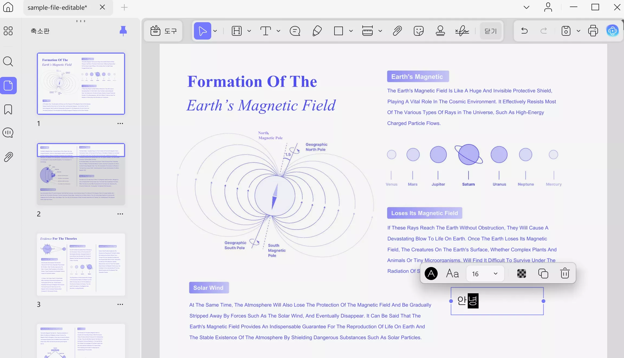Viewport: 624px width, 358px height.
Task: Select the measurement ruler tool
Action: pos(368,31)
